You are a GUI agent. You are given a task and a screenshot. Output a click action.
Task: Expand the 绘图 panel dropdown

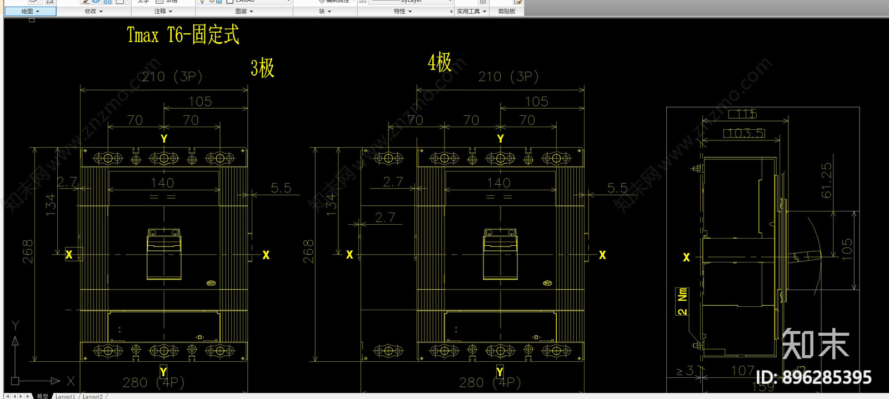click(x=31, y=11)
